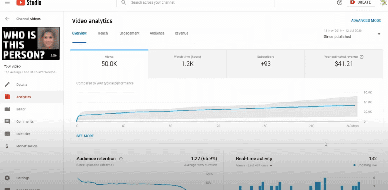Switch to the Engagement tab
388x190 pixels.
click(x=130, y=33)
